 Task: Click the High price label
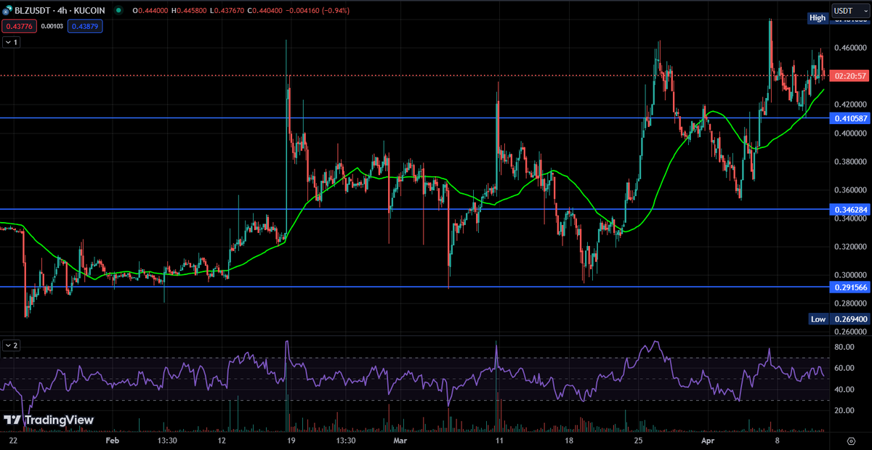[817, 18]
